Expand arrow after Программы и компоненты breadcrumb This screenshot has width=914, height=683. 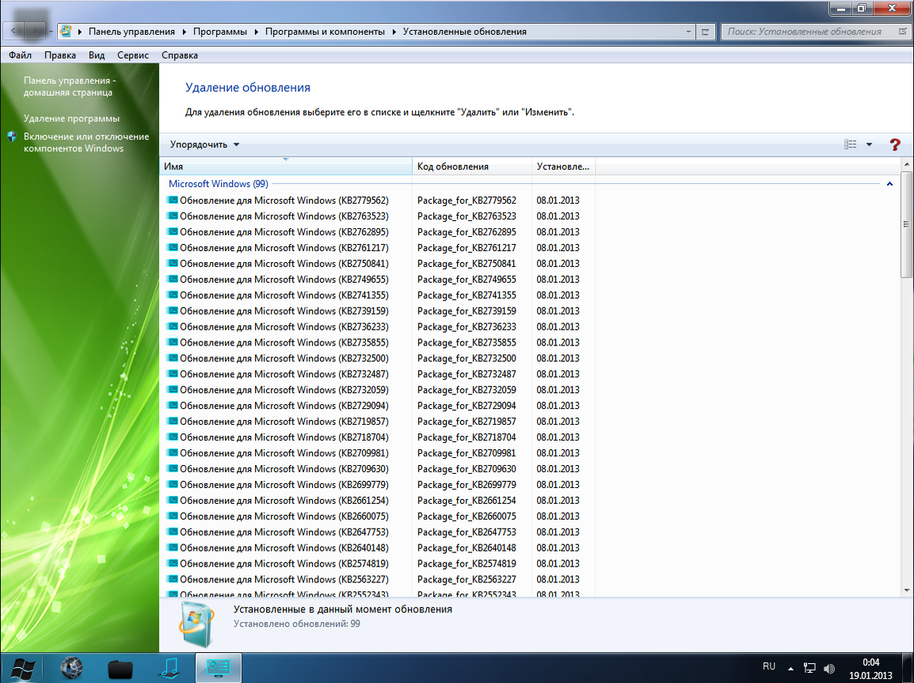394,32
